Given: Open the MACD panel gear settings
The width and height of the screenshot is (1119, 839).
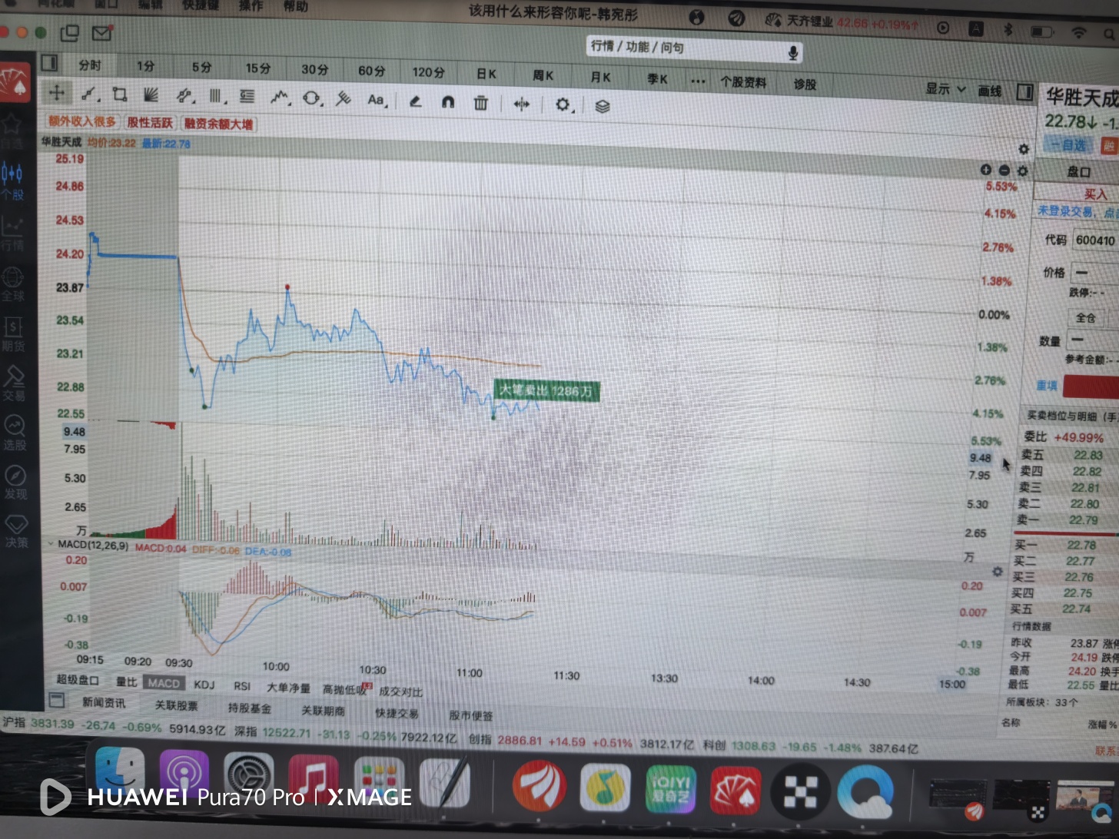Looking at the screenshot, I should [998, 572].
